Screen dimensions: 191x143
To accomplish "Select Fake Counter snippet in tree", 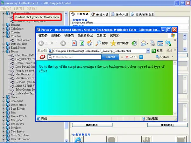I will 23,40.
